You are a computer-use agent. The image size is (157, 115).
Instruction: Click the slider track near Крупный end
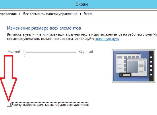(x=70, y=52)
